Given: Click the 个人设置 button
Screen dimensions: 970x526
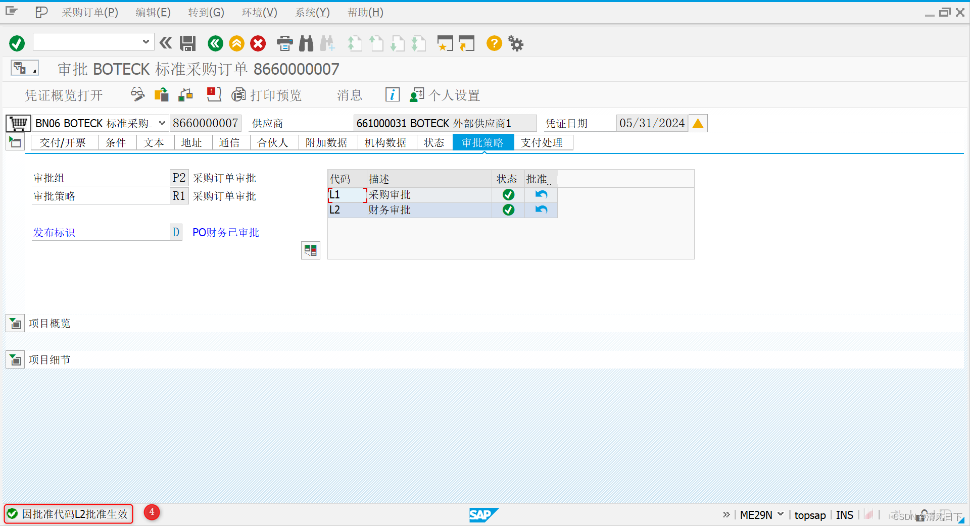Looking at the screenshot, I should click(x=445, y=95).
